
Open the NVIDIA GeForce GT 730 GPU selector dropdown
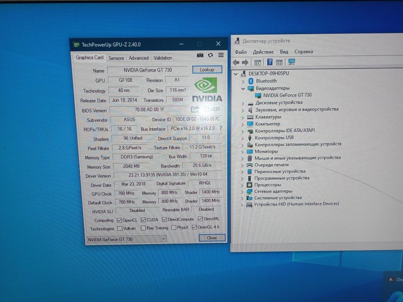127,239
